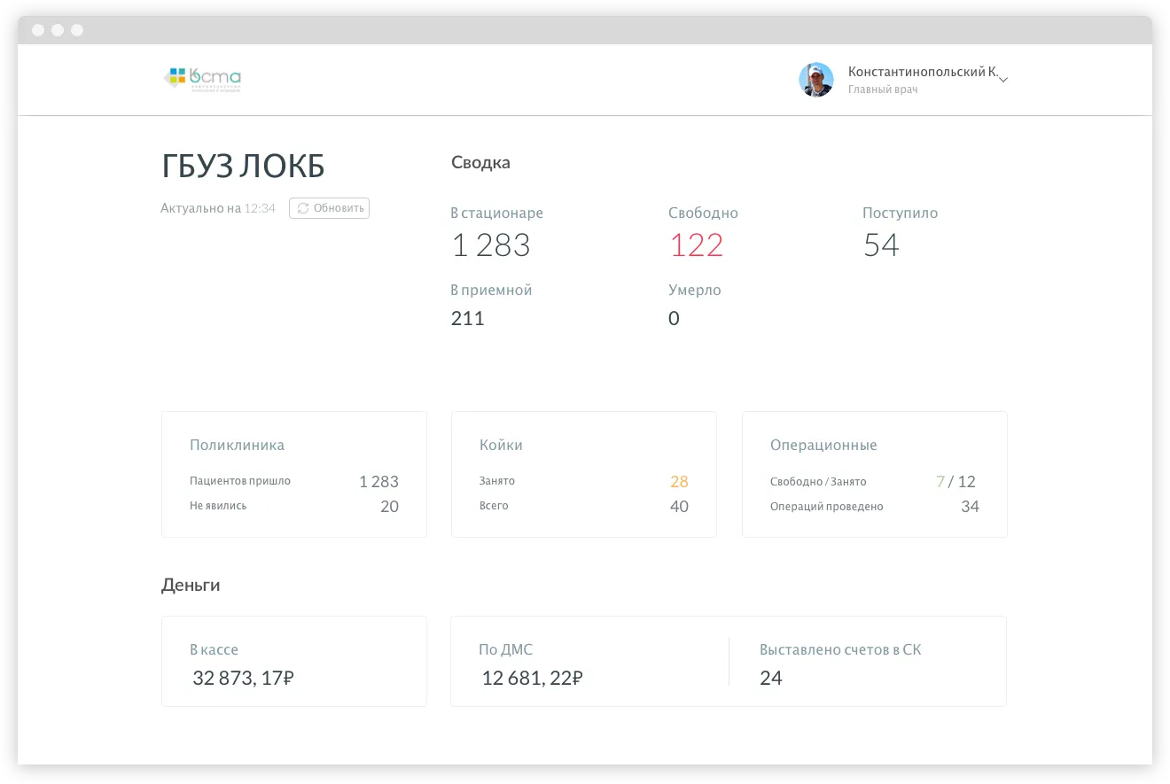
Task: Click the Умерло value 0
Action: pos(674,317)
